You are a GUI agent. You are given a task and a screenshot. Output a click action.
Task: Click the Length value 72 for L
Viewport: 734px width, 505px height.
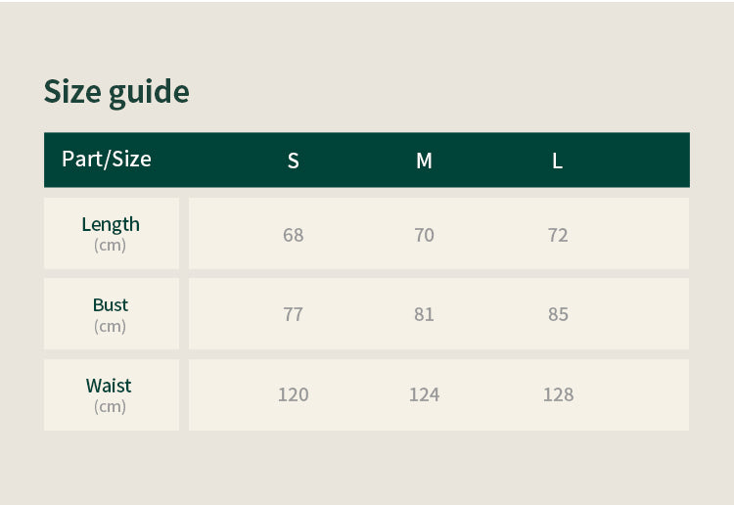click(x=558, y=235)
